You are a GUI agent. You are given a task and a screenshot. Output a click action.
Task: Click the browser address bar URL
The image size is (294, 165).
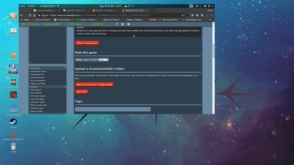(101, 15)
